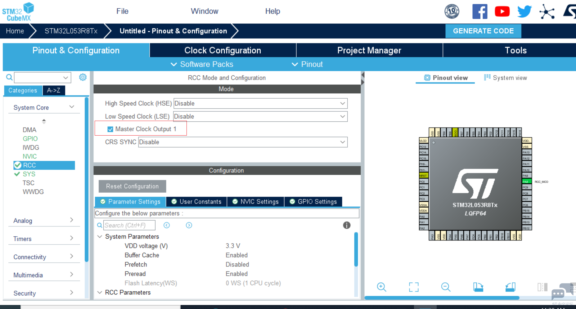Open the GPIO Settings tab
The height and width of the screenshot is (309, 576).
coord(313,202)
